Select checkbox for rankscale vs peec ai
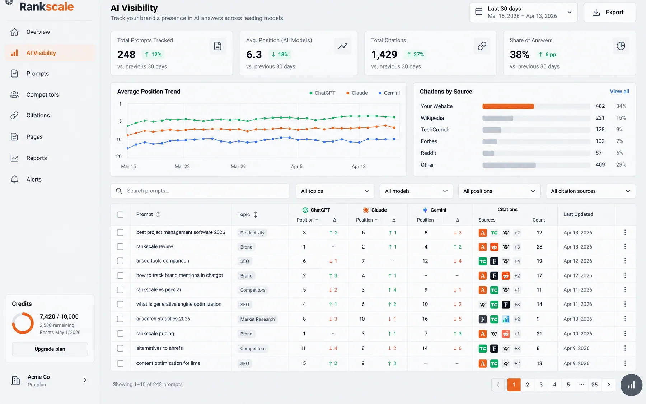 120,290
